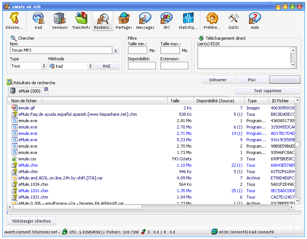Click the Disponibilité filter field
Screen dimensions: 307x239
tap(142, 66)
